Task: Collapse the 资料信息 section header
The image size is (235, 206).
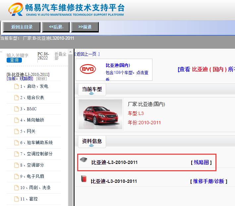Action: point(92,142)
